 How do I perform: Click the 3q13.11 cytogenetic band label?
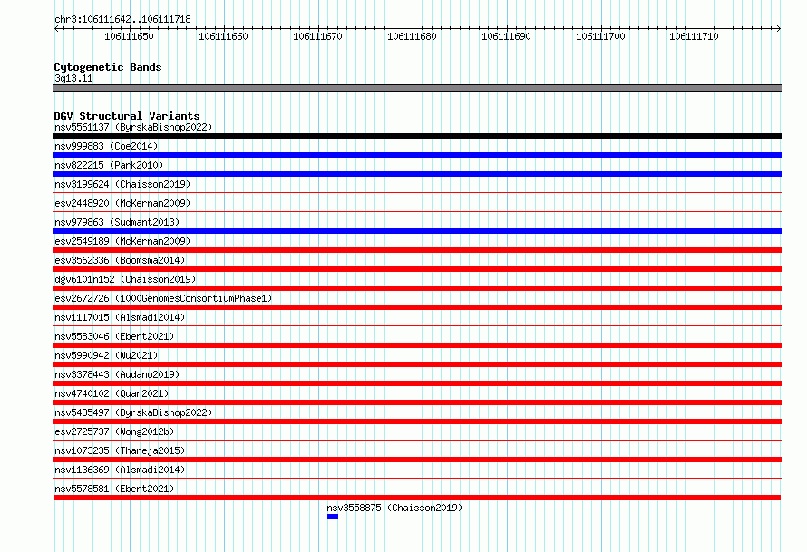[73, 78]
